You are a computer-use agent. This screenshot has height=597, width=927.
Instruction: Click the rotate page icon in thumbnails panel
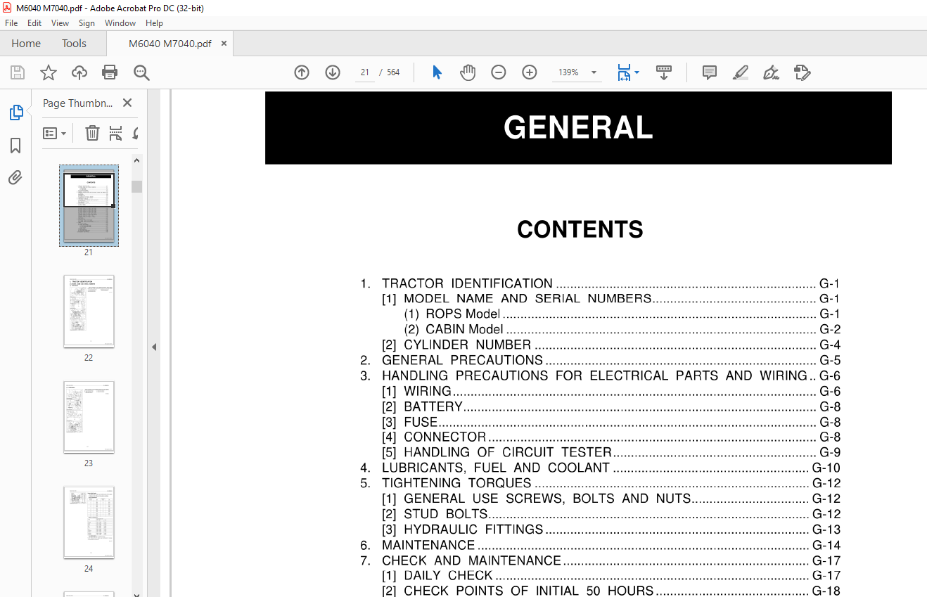point(135,133)
